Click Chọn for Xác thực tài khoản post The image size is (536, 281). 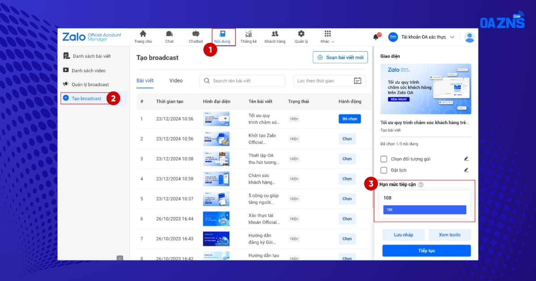tap(347, 219)
